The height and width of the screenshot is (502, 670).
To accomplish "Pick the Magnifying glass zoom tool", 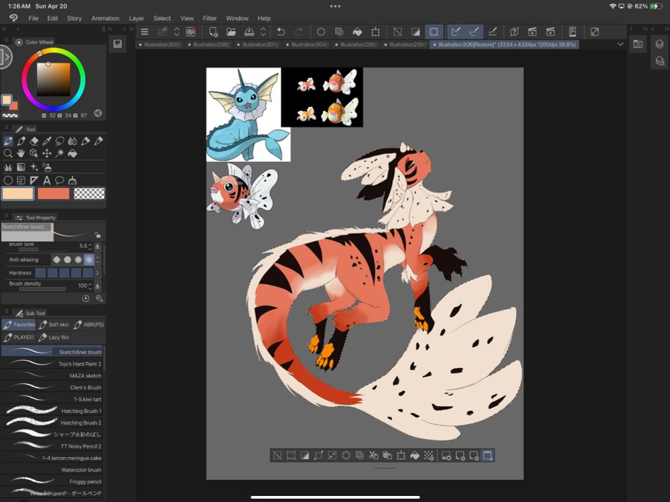I will tap(8, 154).
